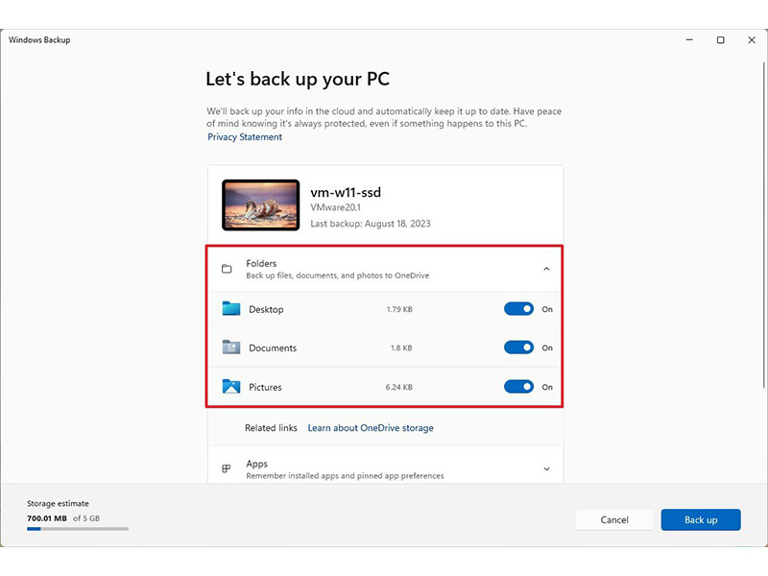Viewport: 768px width, 576px height.
Task: Click the Last backup: August 18, 2023 text
Action: tap(371, 224)
